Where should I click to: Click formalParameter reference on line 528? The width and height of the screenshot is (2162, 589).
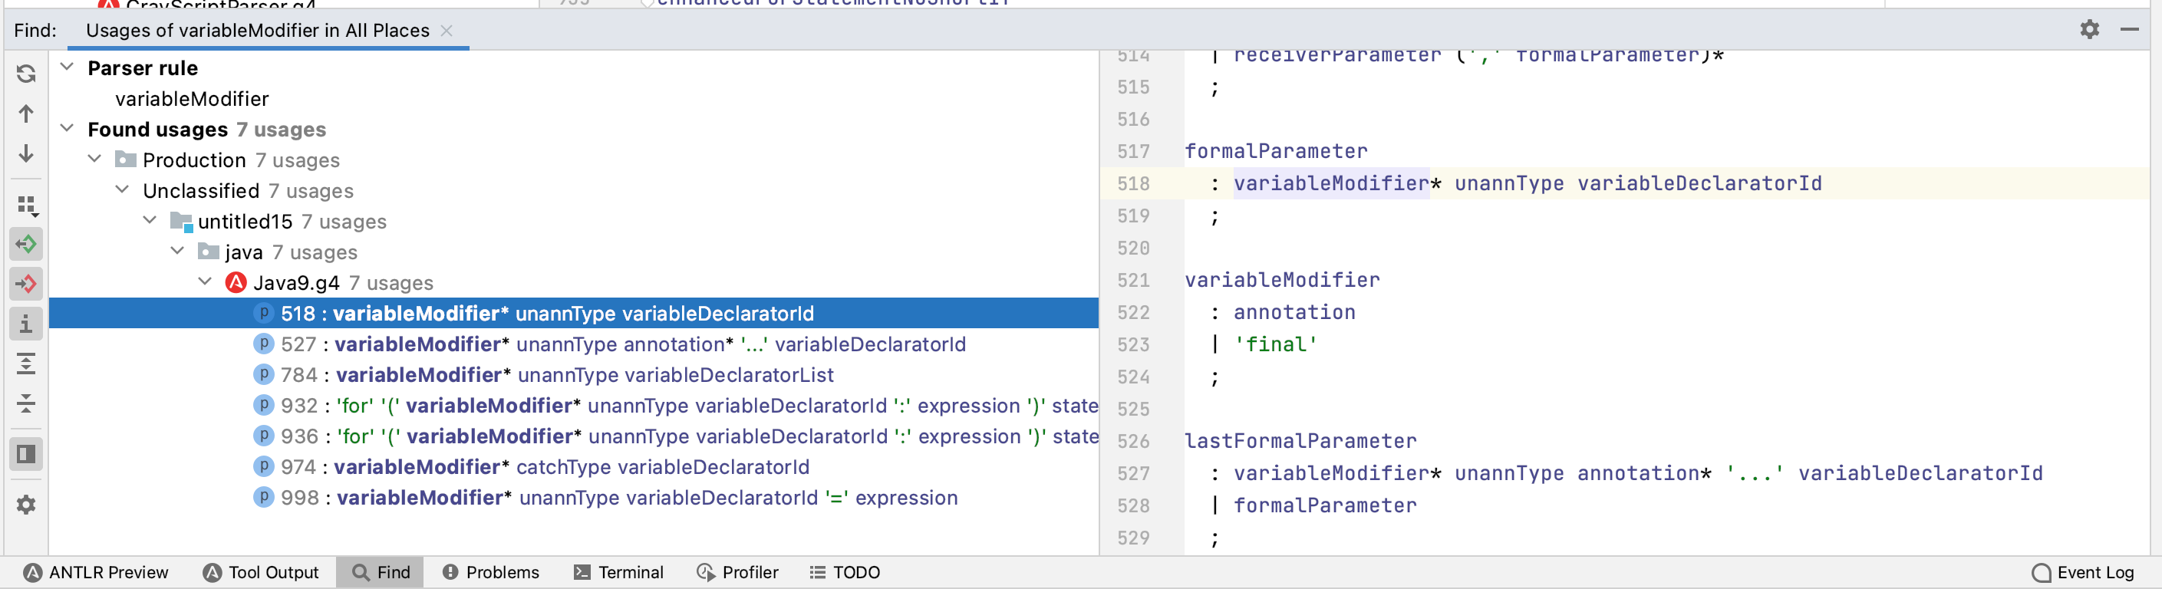pyautogui.click(x=1324, y=506)
